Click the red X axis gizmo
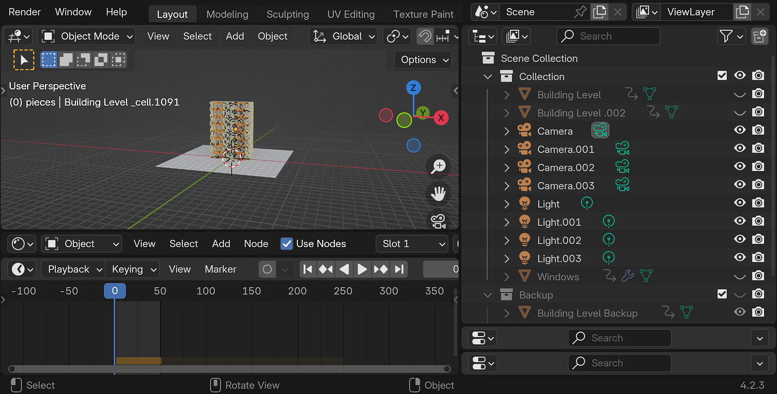Screen dimensions: 777x394 (x=441, y=118)
